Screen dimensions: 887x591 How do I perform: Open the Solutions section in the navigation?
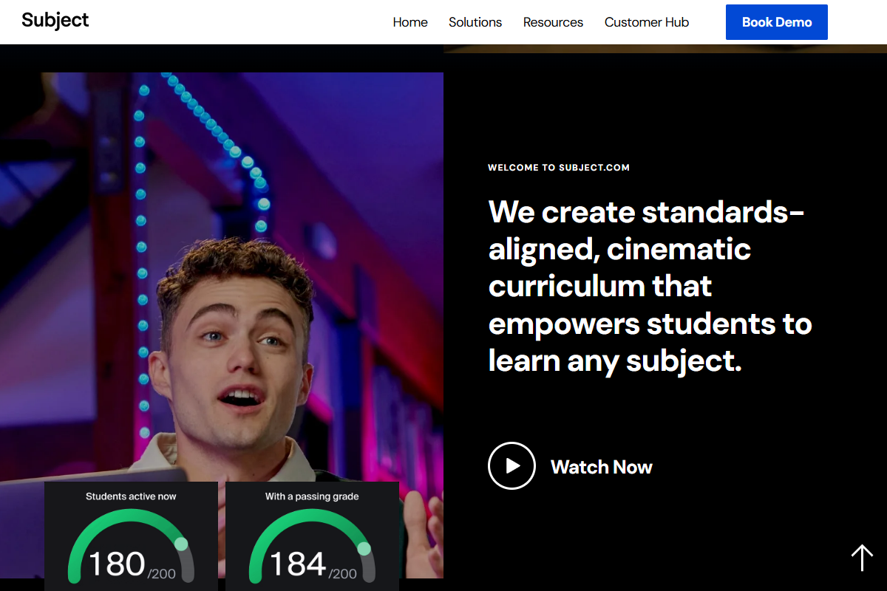coord(475,22)
